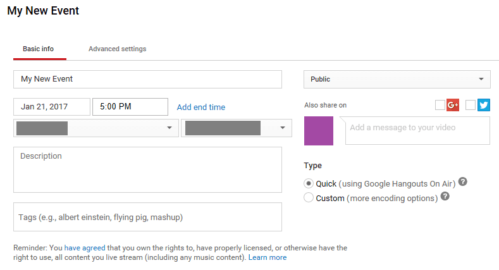Expand the second redacted dropdown below time

[237, 128]
